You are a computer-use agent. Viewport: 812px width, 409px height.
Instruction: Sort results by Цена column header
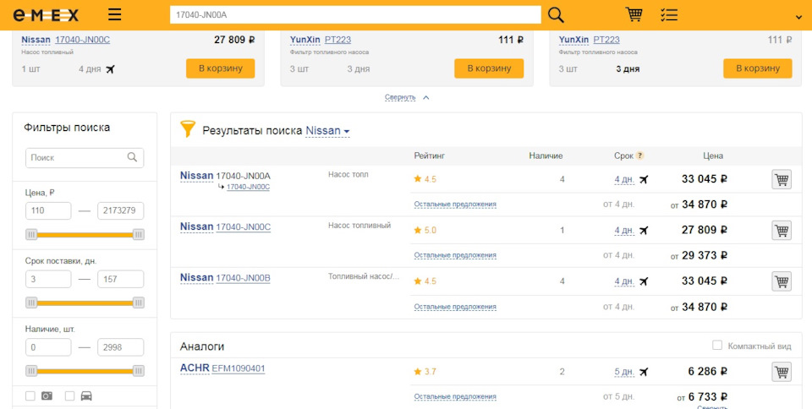point(712,155)
